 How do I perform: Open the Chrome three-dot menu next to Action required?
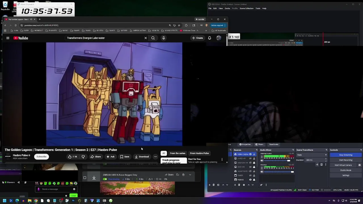pos(225,25)
